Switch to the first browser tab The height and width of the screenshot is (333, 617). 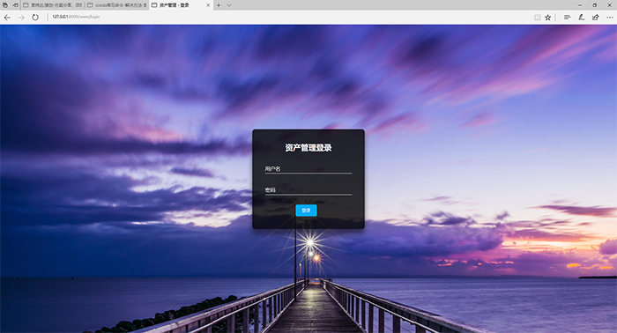53,5
